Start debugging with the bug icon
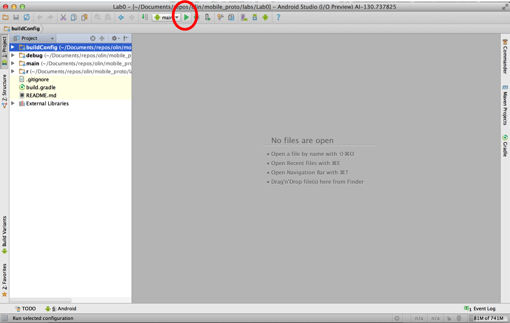Screen dimensions: 510x323 197,17
